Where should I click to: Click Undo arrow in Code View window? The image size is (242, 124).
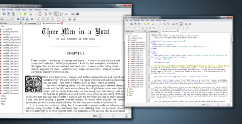[x=145, y=24]
